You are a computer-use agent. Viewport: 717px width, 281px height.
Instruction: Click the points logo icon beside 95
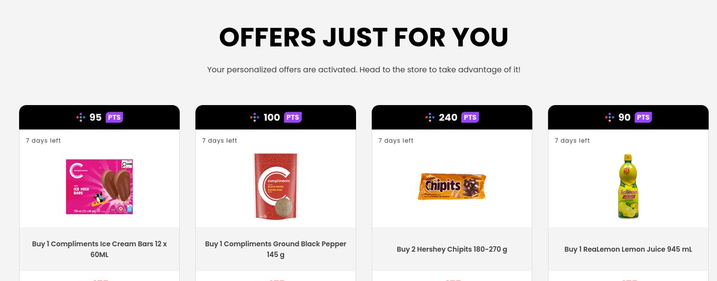pos(81,118)
